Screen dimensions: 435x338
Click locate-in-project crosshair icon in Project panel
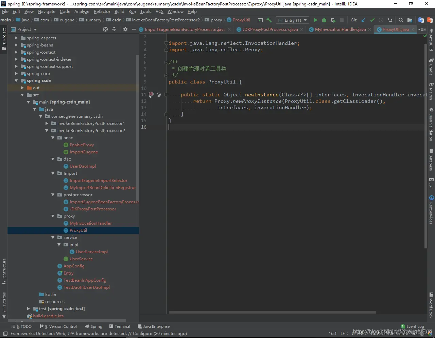(105, 30)
